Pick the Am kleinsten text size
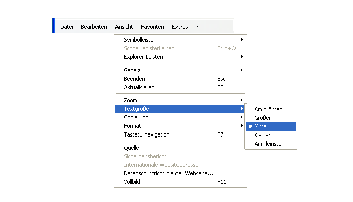Viewport: 353px width, 202px height. tap(271, 144)
